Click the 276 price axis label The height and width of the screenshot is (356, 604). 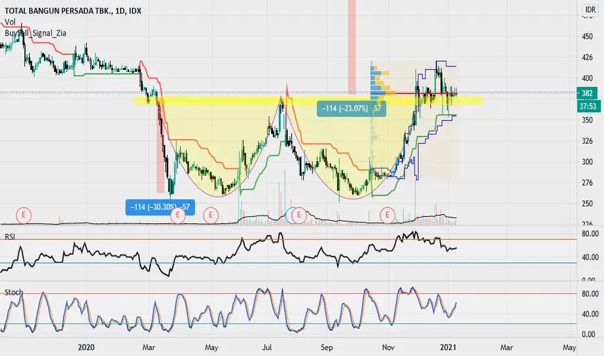(x=587, y=183)
